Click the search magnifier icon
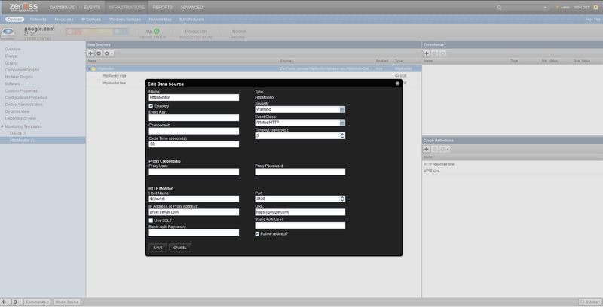 click(499, 8)
